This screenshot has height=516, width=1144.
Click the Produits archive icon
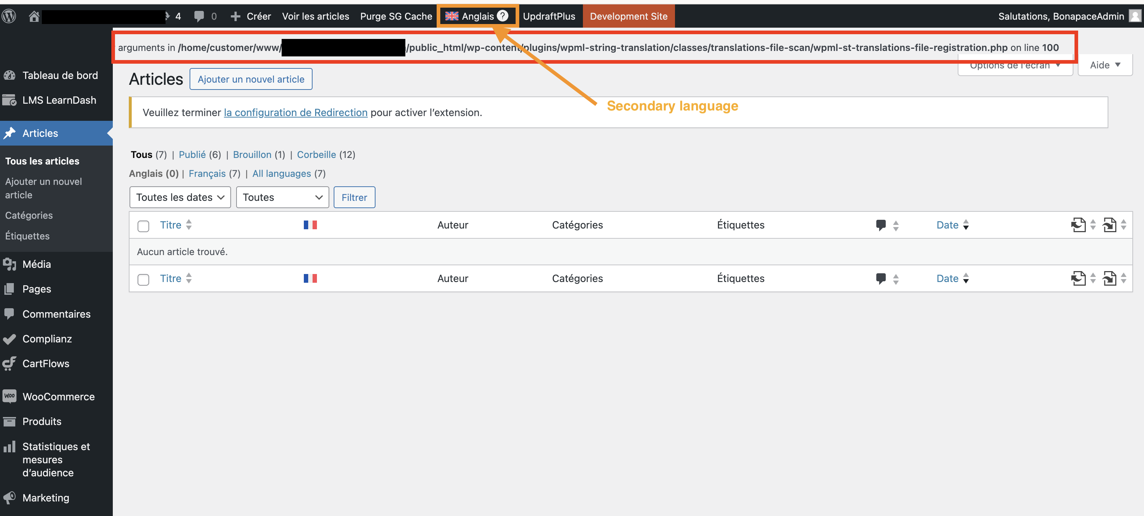tap(9, 421)
